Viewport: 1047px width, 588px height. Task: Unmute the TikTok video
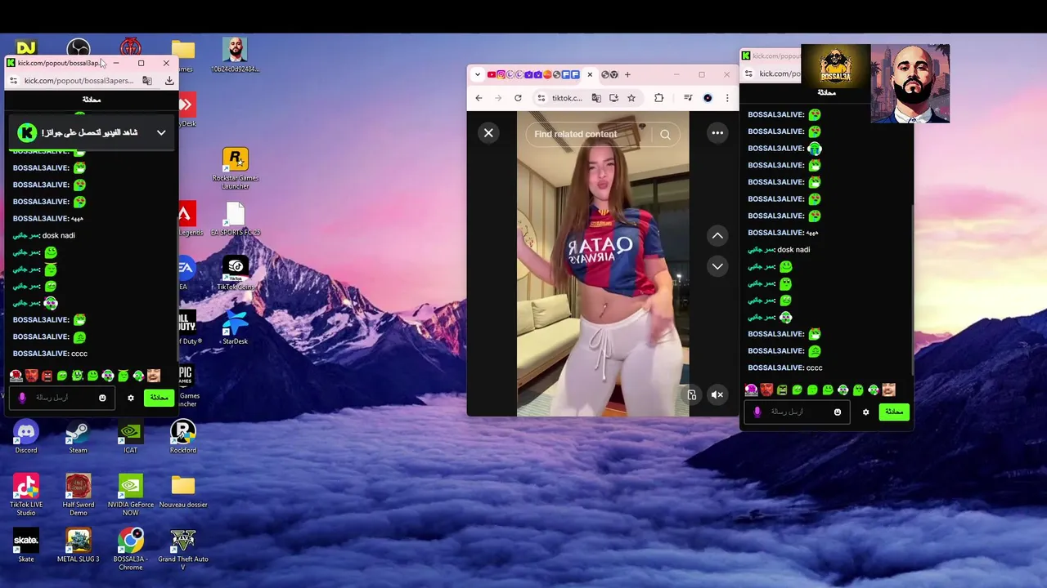(717, 395)
